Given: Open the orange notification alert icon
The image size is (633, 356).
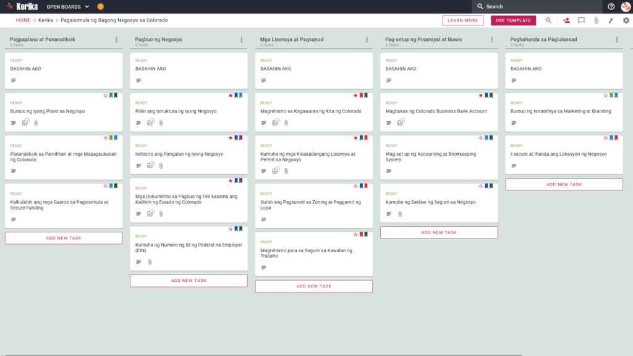Looking at the screenshot, I should pos(101,6).
